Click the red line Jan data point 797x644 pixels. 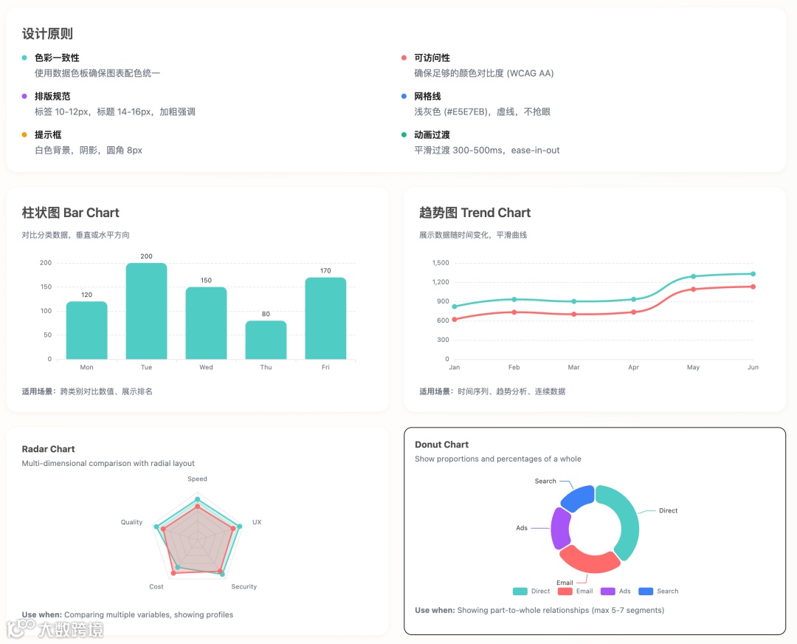pyautogui.click(x=455, y=320)
